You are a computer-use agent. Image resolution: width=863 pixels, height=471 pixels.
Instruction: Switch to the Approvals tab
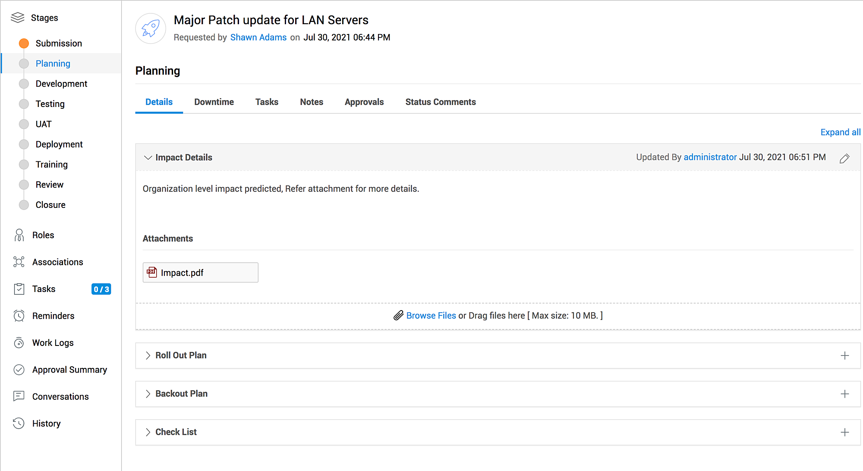point(364,102)
